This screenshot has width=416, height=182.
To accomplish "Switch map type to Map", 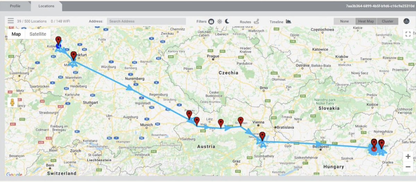I will coord(16,34).
